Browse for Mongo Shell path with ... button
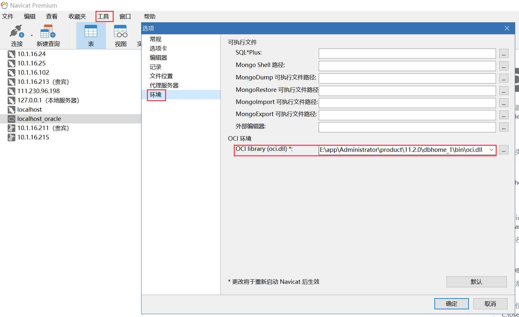 coord(504,66)
